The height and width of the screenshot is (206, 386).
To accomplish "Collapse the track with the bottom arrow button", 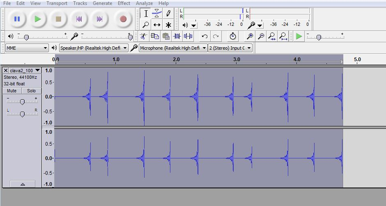I will click(x=22, y=184).
